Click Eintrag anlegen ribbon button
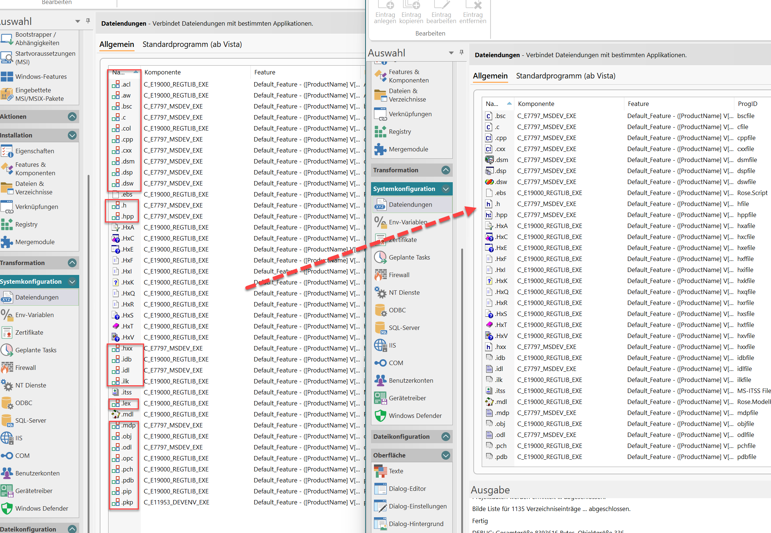The image size is (771, 533). coord(385,12)
